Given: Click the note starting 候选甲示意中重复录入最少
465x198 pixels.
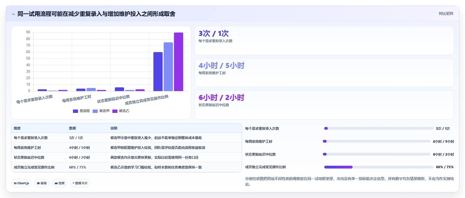Looking at the screenshot, I should (156, 138).
